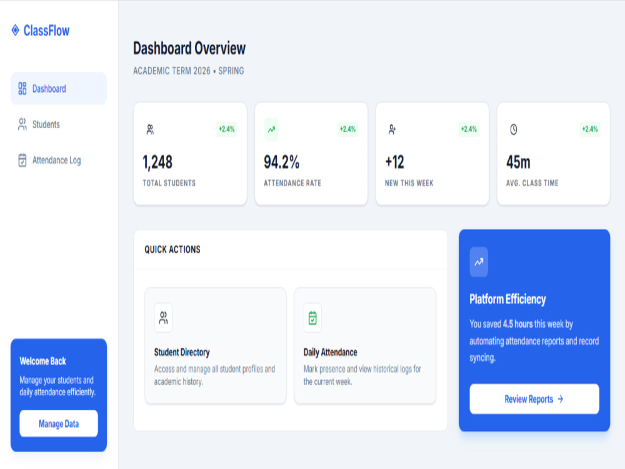Click the Dashboard grid icon
The width and height of the screenshot is (625, 469).
click(x=22, y=89)
